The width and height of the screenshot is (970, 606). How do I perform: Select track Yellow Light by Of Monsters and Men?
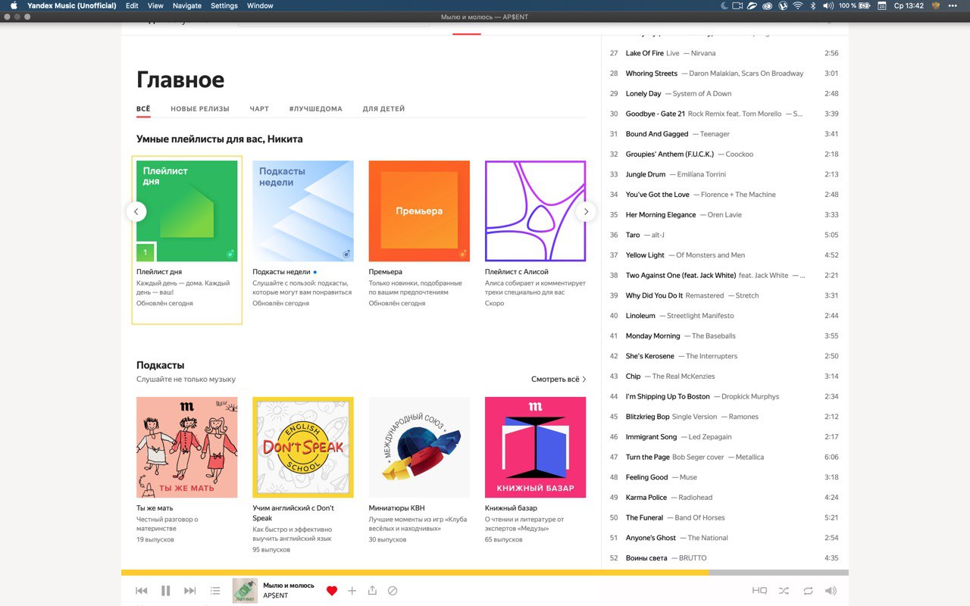pyautogui.click(x=724, y=255)
